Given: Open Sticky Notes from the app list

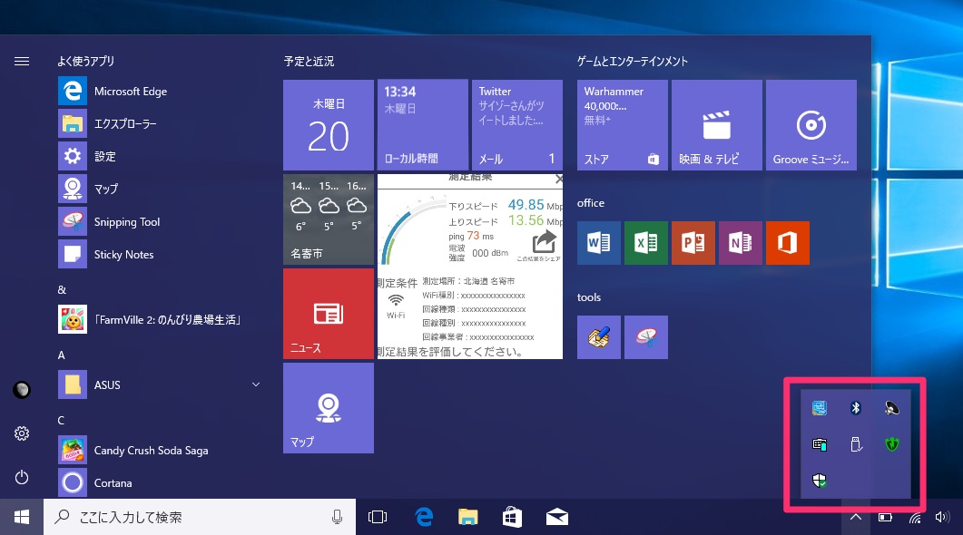Looking at the screenshot, I should point(161,254).
